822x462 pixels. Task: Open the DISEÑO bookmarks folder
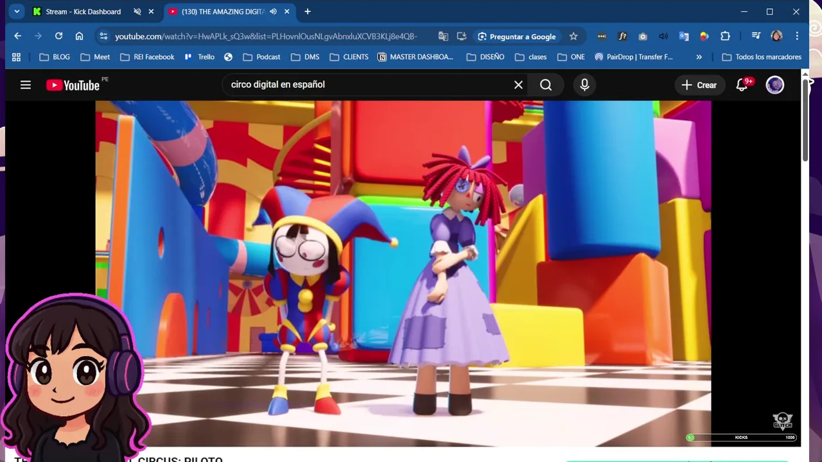coord(485,57)
